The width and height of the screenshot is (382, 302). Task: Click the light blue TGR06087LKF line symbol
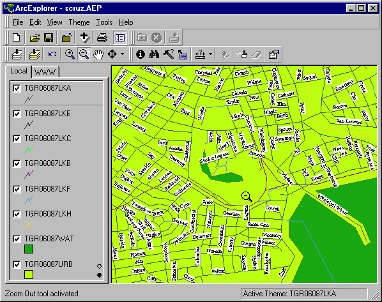[x=29, y=200]
